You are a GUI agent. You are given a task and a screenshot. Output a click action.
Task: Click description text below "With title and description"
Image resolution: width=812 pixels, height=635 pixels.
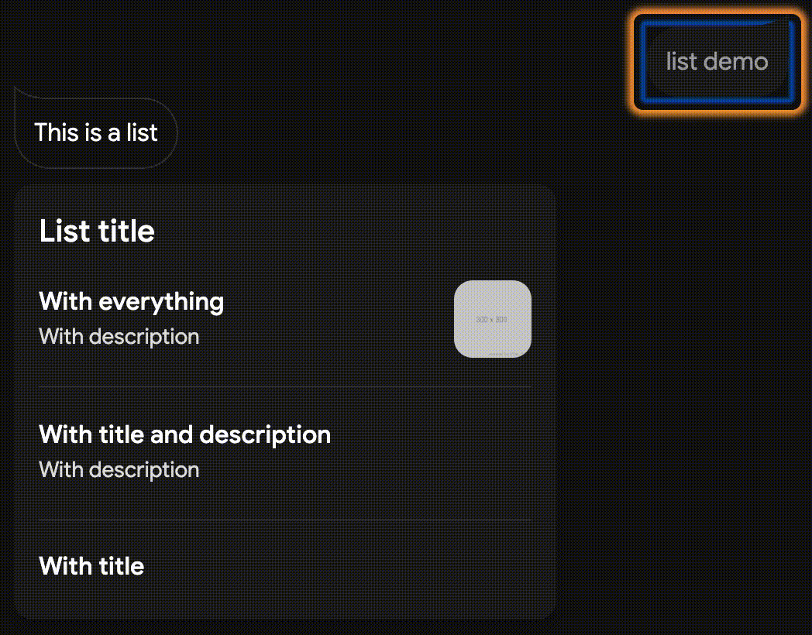tap(119, 470)
